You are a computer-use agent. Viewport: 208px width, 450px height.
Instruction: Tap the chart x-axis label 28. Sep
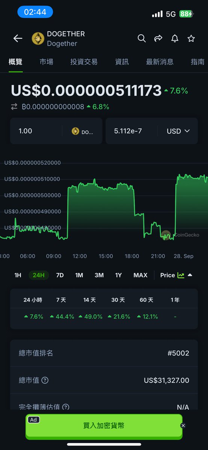coord(184,256)
